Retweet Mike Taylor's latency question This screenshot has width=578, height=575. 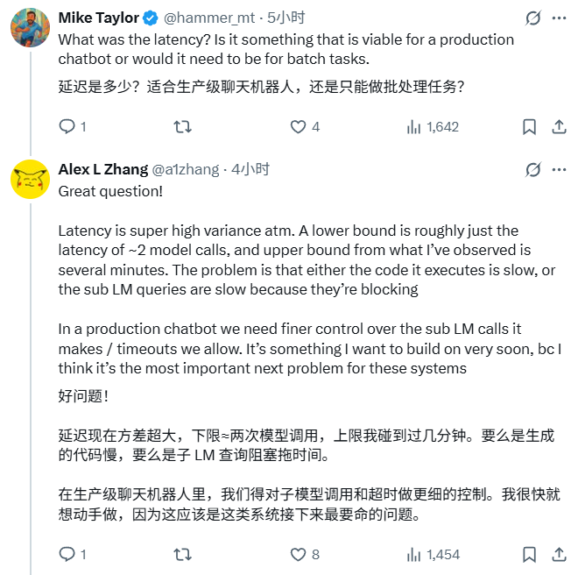click(183, 127)
